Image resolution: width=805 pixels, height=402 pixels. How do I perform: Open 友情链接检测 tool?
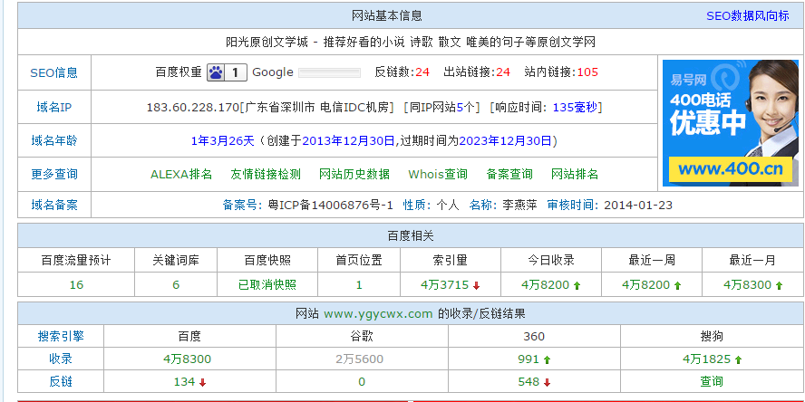pos(266,174)
